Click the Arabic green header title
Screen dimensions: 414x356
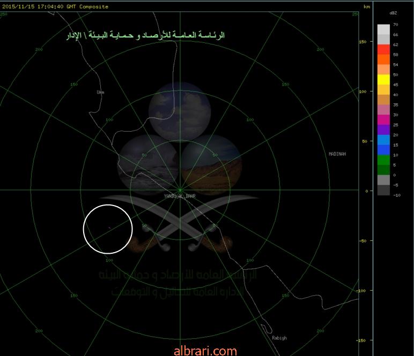click(x=145, y=35)
